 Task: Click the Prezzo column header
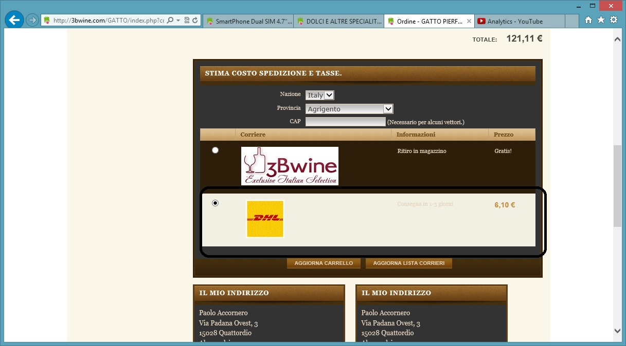point(504,134)
